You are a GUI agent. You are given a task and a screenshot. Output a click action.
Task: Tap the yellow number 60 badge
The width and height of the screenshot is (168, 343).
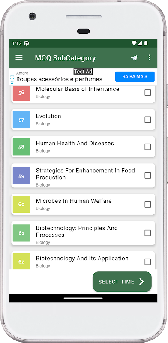click(x=21, y=204)
